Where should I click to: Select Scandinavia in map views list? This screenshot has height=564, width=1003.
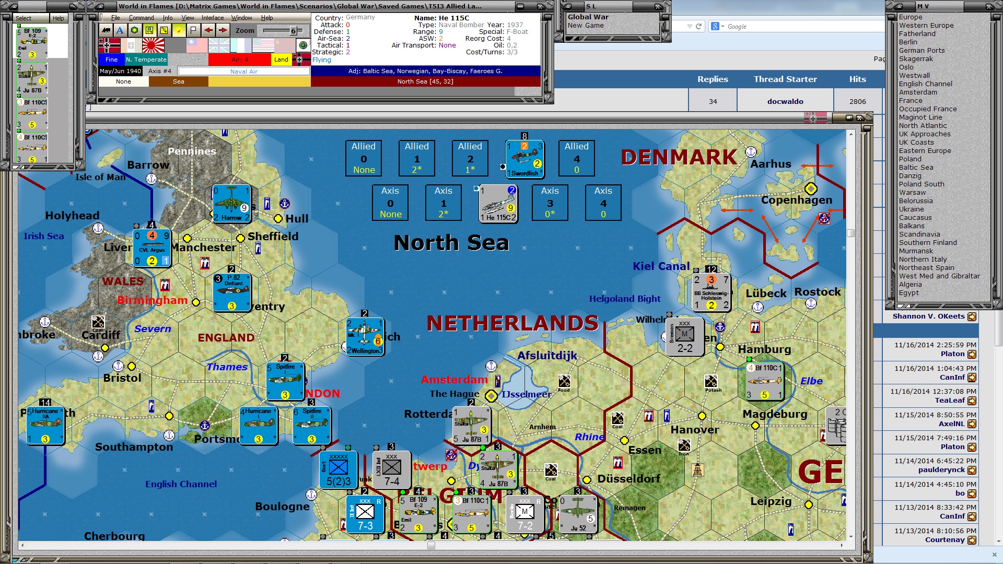pyautogui.click(x=919, y=234)
